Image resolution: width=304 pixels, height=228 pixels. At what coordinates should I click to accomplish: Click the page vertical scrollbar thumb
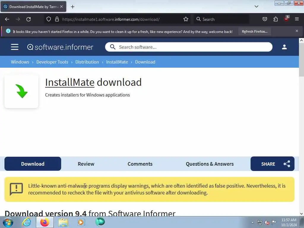click(x=301, y=60)
